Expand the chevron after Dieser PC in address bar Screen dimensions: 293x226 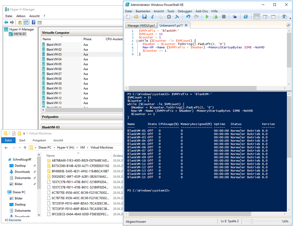(x=54, y=148)
